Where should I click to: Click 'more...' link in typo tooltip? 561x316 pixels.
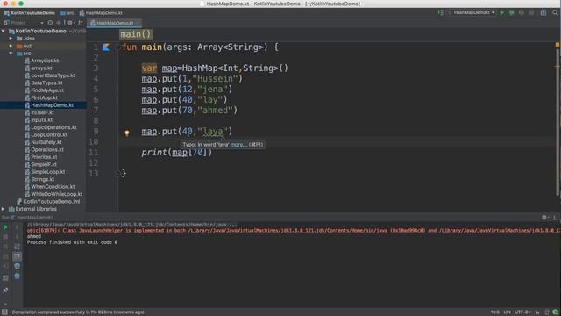coord(238,145)
